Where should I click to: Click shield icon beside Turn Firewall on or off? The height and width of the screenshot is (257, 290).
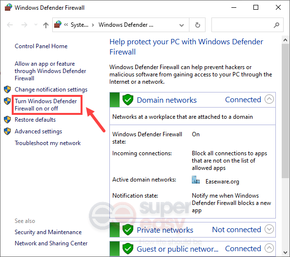7,101
